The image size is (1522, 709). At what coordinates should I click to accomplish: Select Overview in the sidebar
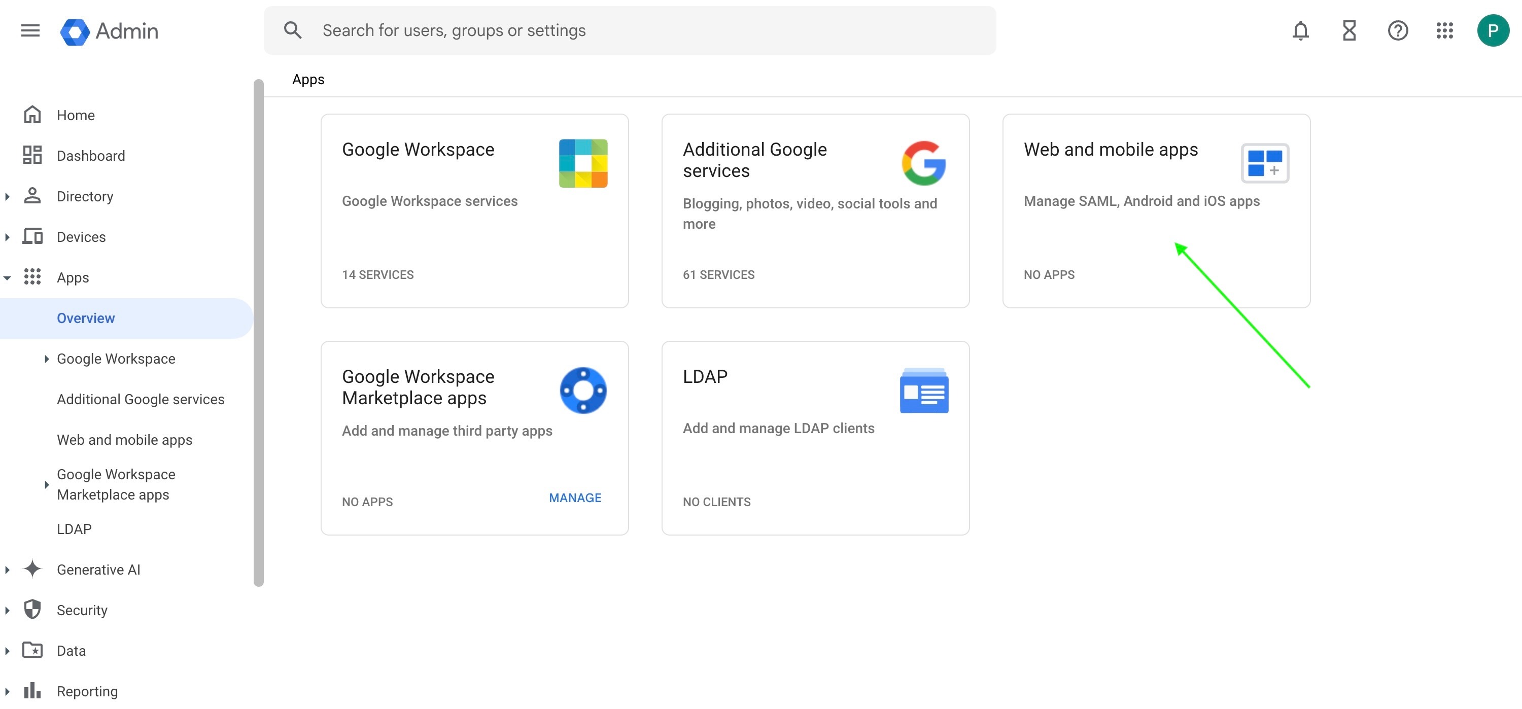click(86, 318)
